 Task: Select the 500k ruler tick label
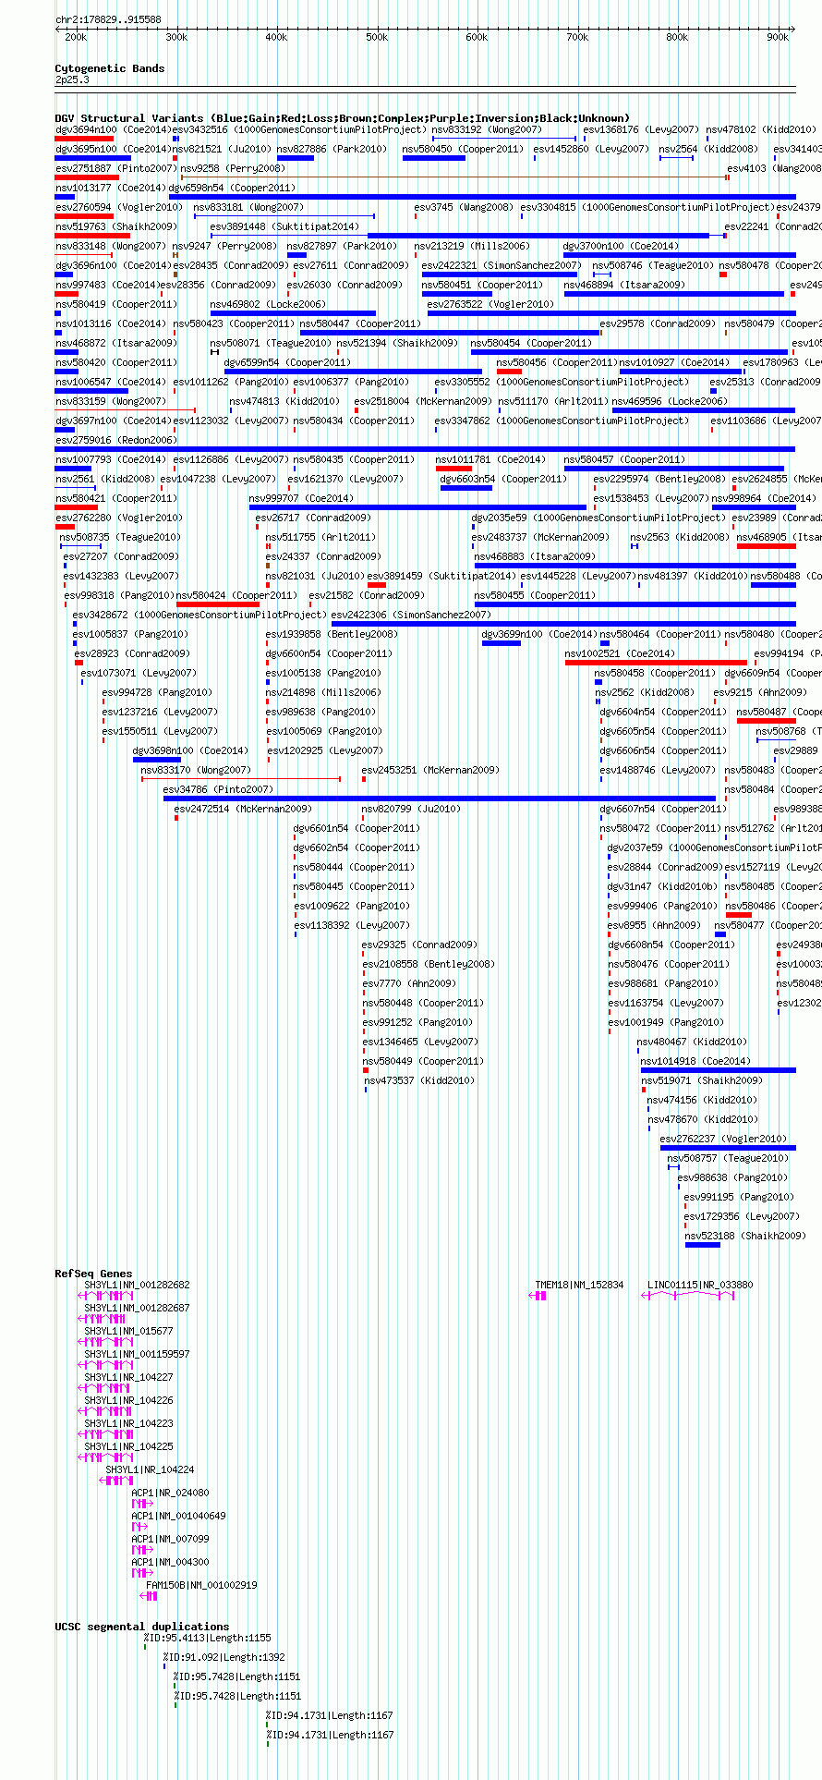[x=377, y=38]
